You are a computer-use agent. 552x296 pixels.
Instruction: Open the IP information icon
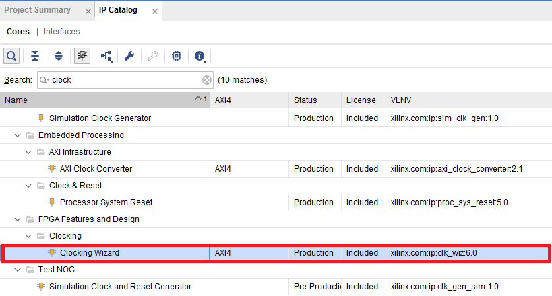click(x=200, y=56)
